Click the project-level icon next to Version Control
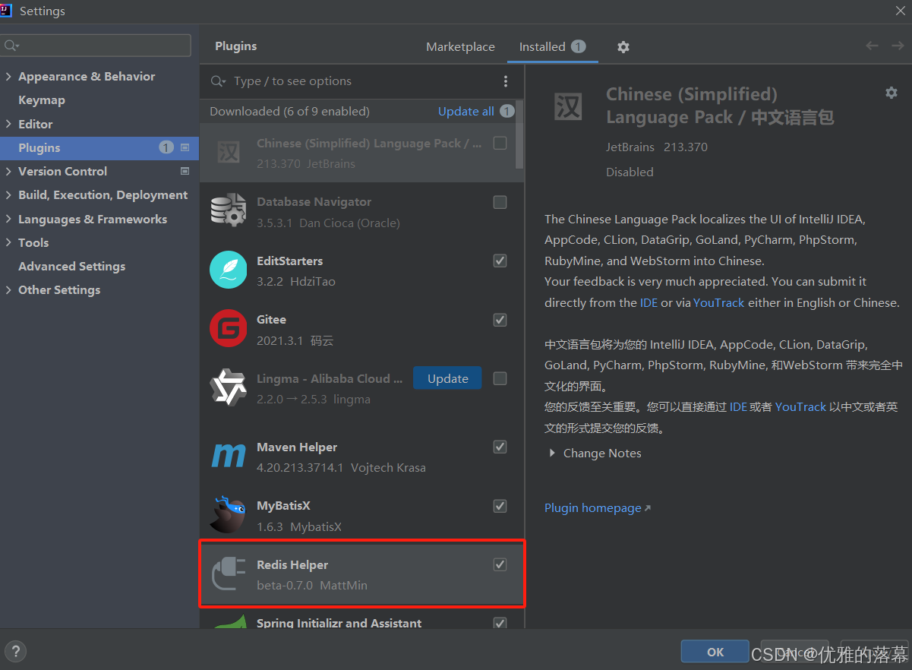Screen dimensions: 912x670 (185, 172)
